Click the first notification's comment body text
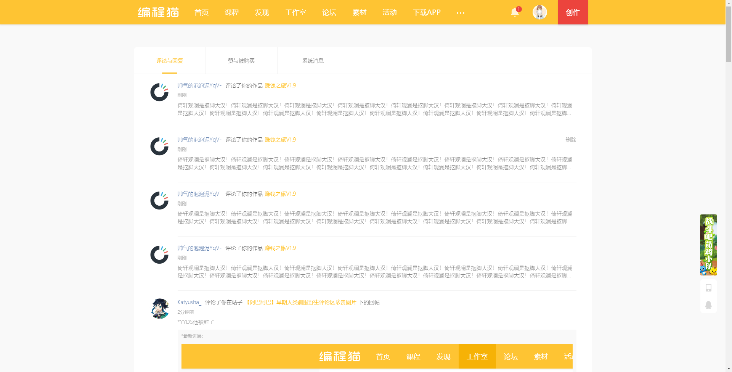Image resolution: width=732 pixels, height=372 pixels. point(375,110)
